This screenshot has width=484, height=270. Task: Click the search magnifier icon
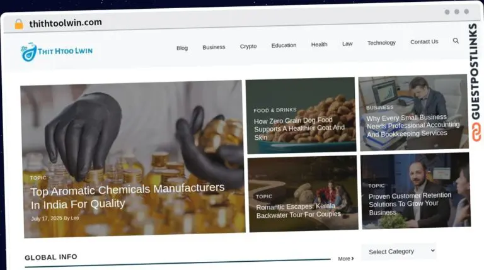456,41
